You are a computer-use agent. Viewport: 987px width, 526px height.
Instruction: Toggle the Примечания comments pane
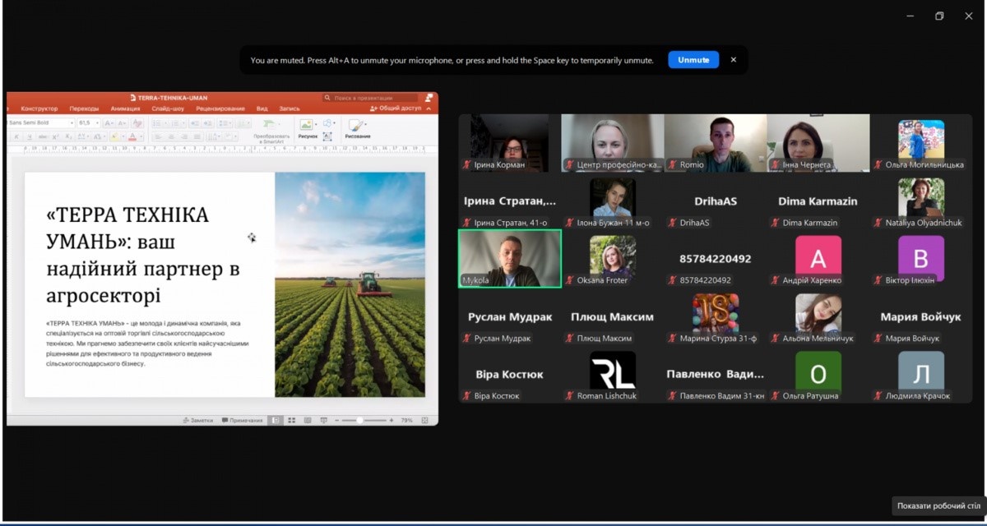point(242,420)
